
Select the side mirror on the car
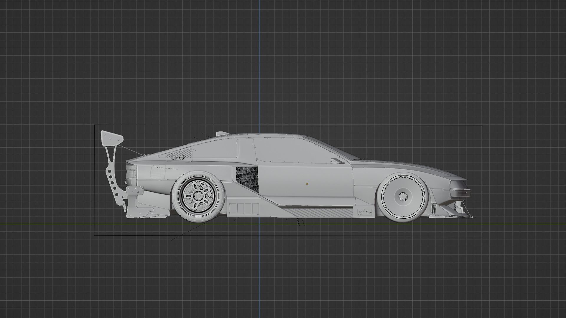pos(337,161)
